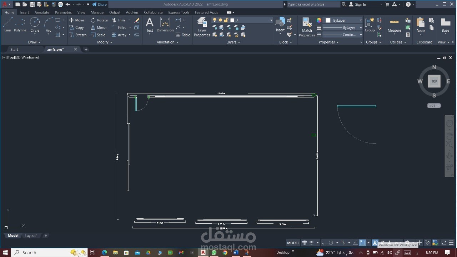Click the Save icon in quick access toolbar
The image size is (457, 257).
point(32,4)
